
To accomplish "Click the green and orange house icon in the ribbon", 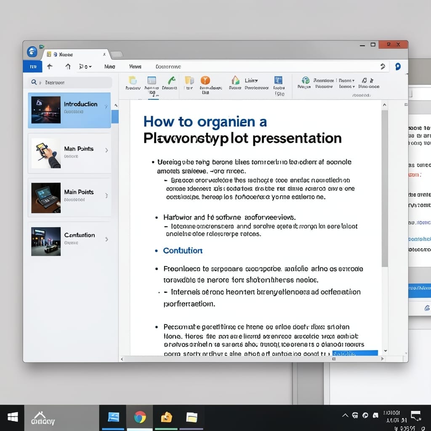I will coord(235,80).
